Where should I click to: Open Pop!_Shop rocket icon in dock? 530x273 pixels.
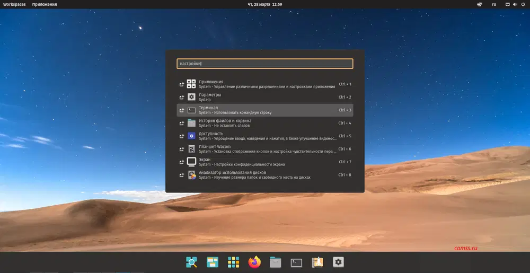317,262
